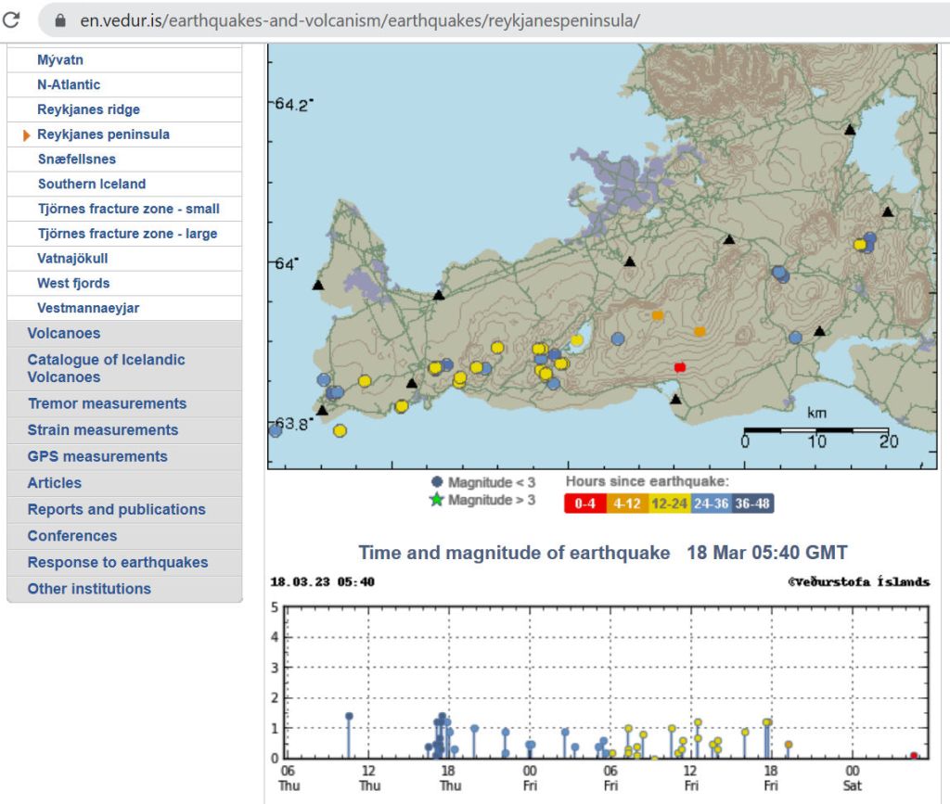Screen dimensions: 950x804
Task: Open the GPS measurements section
Action: coord(97,456)
